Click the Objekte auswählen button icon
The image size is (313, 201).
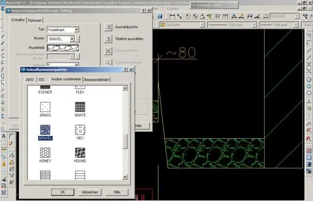pos(108,39)
